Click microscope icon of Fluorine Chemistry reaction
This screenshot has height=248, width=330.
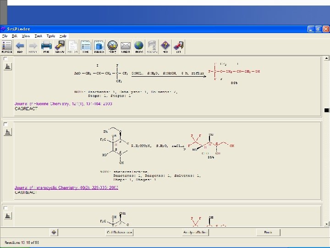[8, 67]
